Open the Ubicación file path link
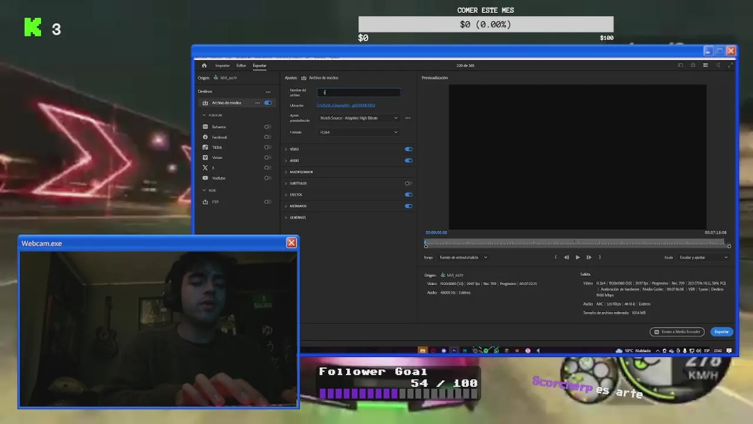The height and width of the screenshot is (424, 753). tap(346, 105)
